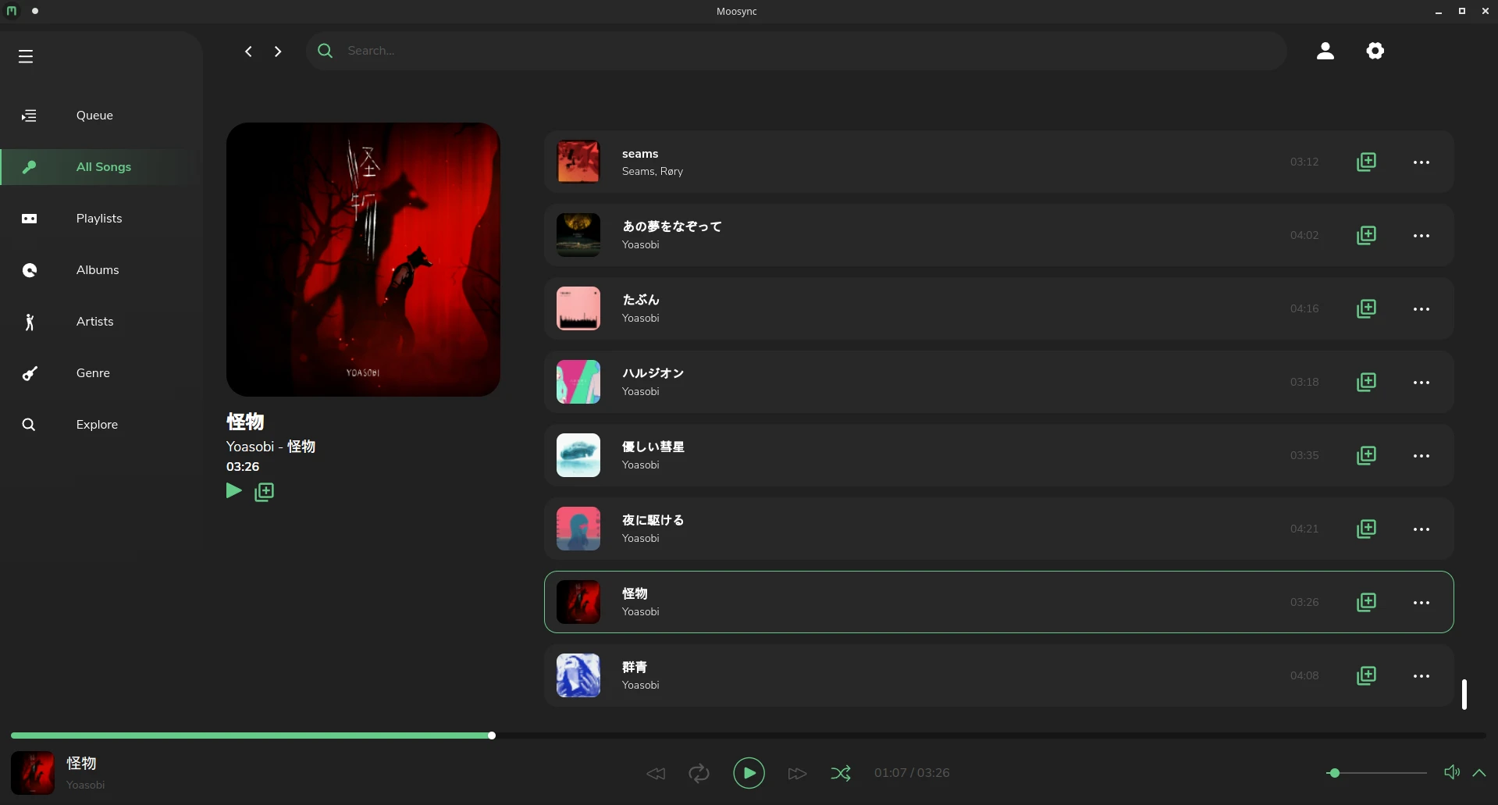Open the three-dot menu for seams
The width and height of the screenshot is (1498, 805).
(x=1421, y=162)
